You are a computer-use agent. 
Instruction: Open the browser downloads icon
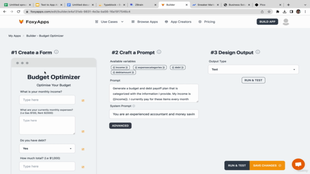284,12
